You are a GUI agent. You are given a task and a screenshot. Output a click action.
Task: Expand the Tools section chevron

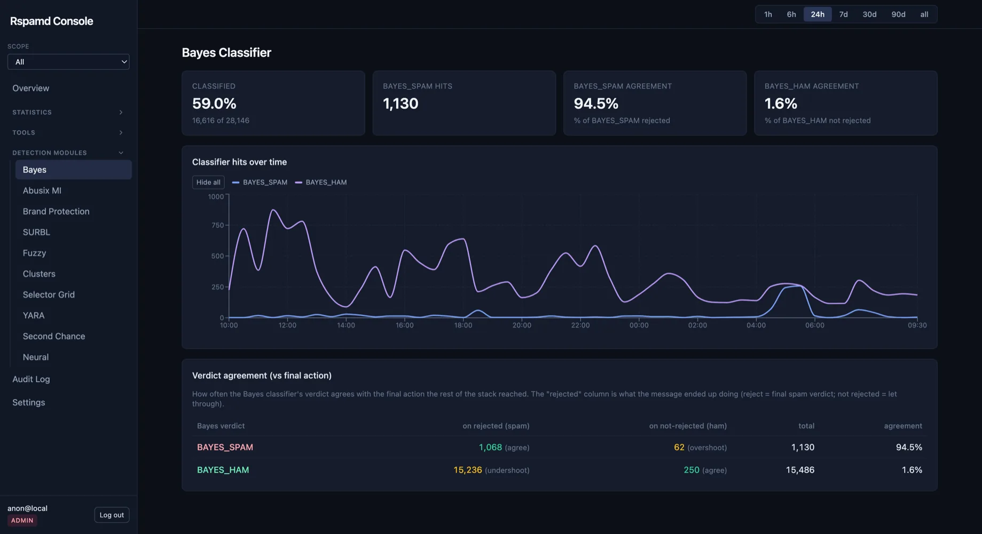coord(121,133)
